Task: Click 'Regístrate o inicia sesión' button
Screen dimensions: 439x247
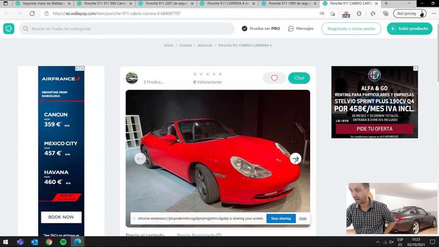Action: (351, 28)
